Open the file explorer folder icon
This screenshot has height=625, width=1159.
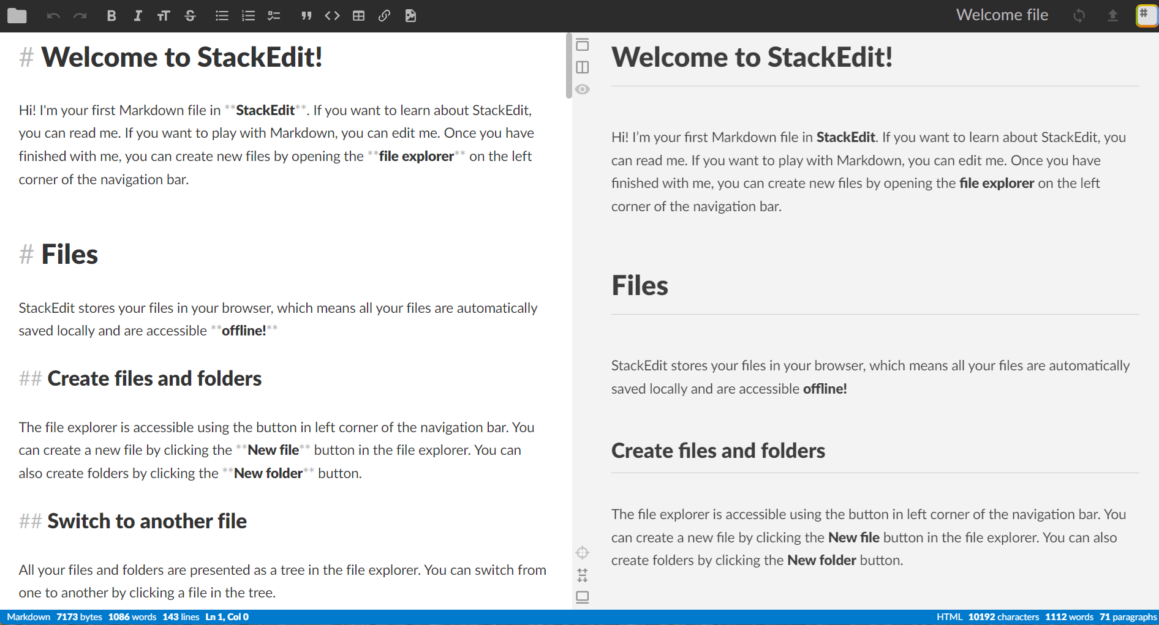pos(17,16)
